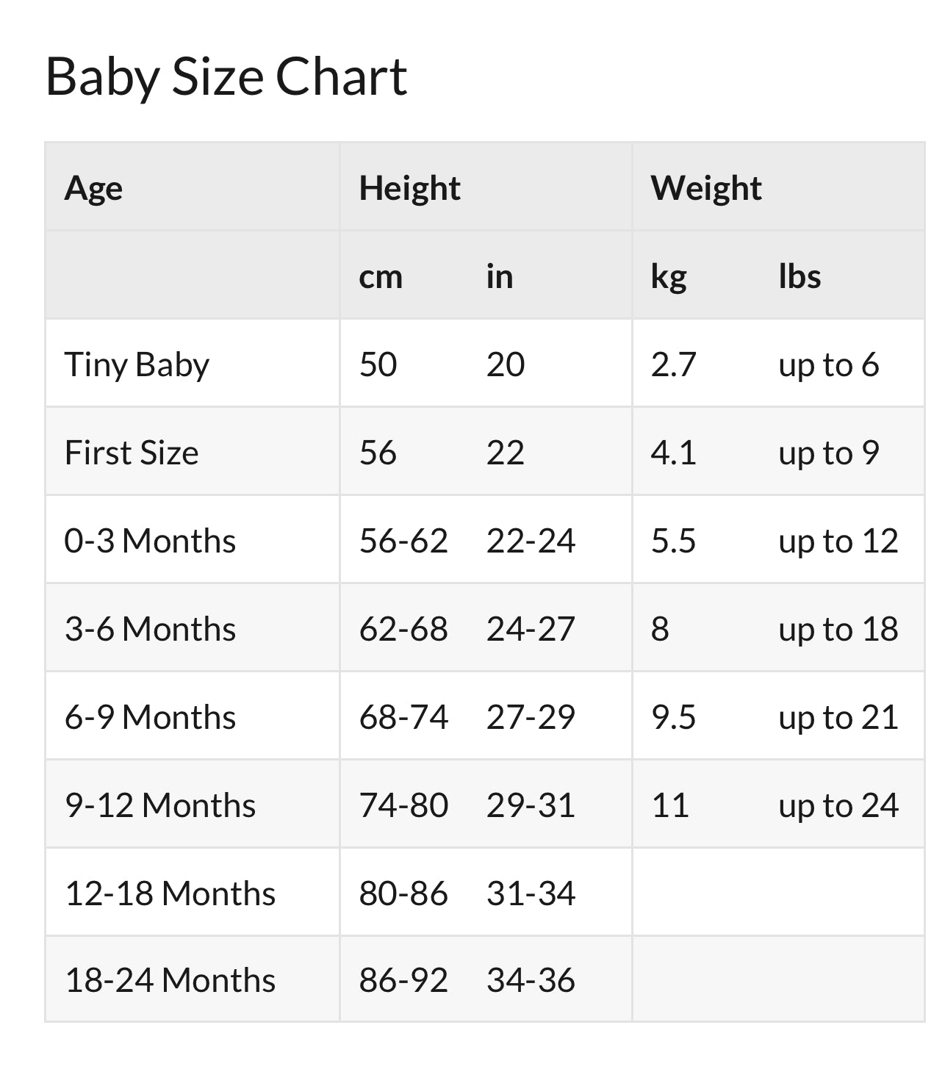
Task: Select the 12-18 Months row label
Action: click(x=170, y=893)
